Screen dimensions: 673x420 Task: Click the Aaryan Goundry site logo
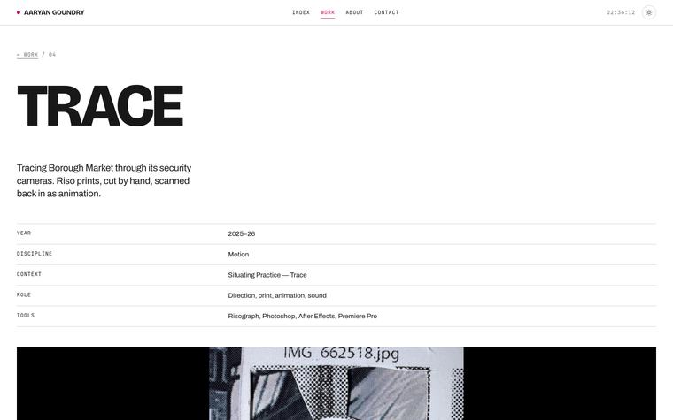50,12
